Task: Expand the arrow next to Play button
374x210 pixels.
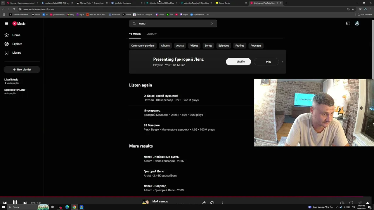Action: tap(283, 62)
